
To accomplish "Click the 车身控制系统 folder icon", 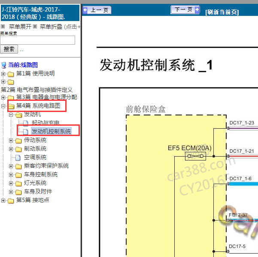I will [18, 175].
